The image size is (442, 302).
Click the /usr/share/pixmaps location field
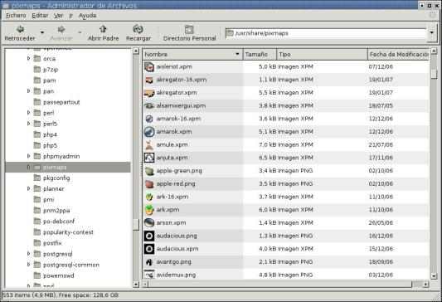(326, 33)
